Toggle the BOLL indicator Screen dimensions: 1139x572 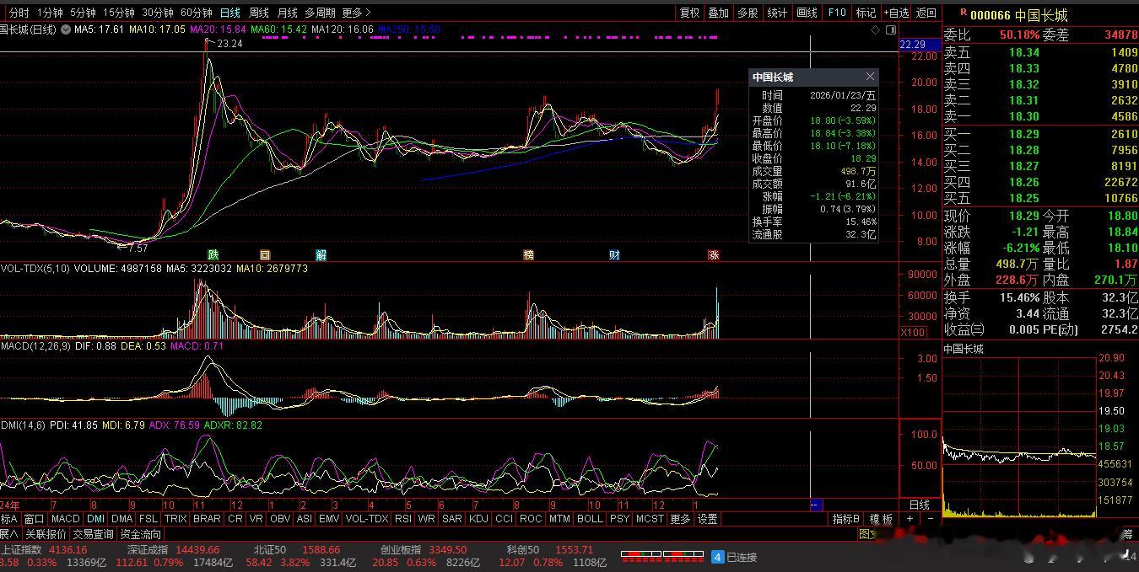590,519
